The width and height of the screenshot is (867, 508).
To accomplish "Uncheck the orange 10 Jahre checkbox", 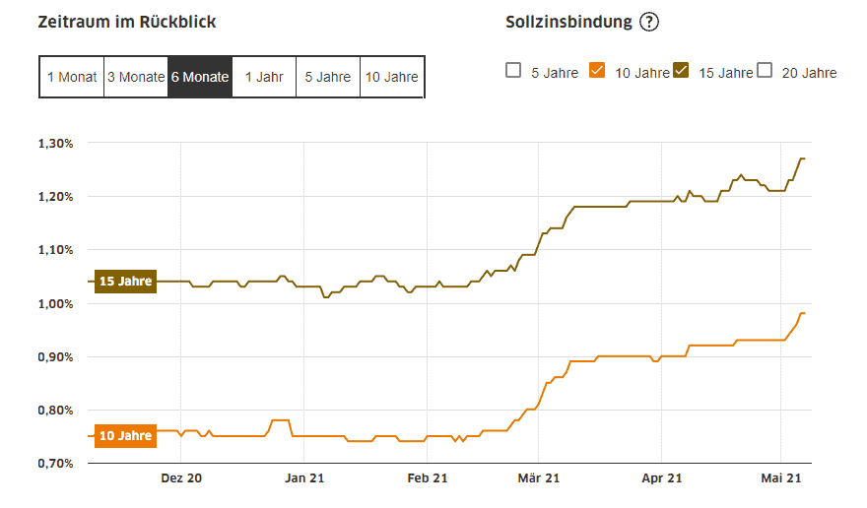I will click(596, 71).
